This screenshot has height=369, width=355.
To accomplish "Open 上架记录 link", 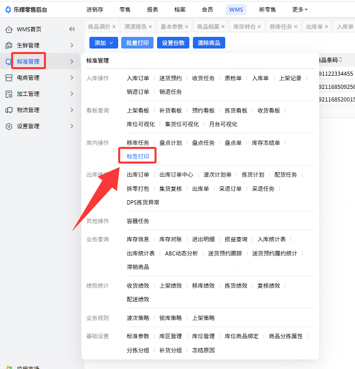I will (290, 78).
